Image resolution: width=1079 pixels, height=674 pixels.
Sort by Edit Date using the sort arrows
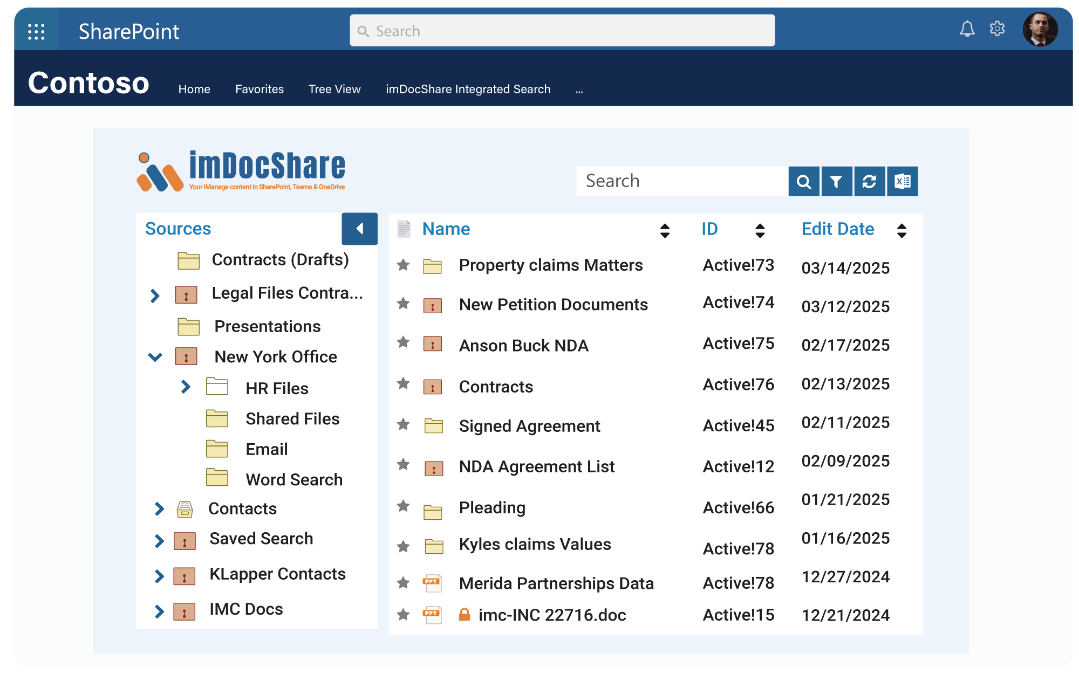(x=902, y=231)
